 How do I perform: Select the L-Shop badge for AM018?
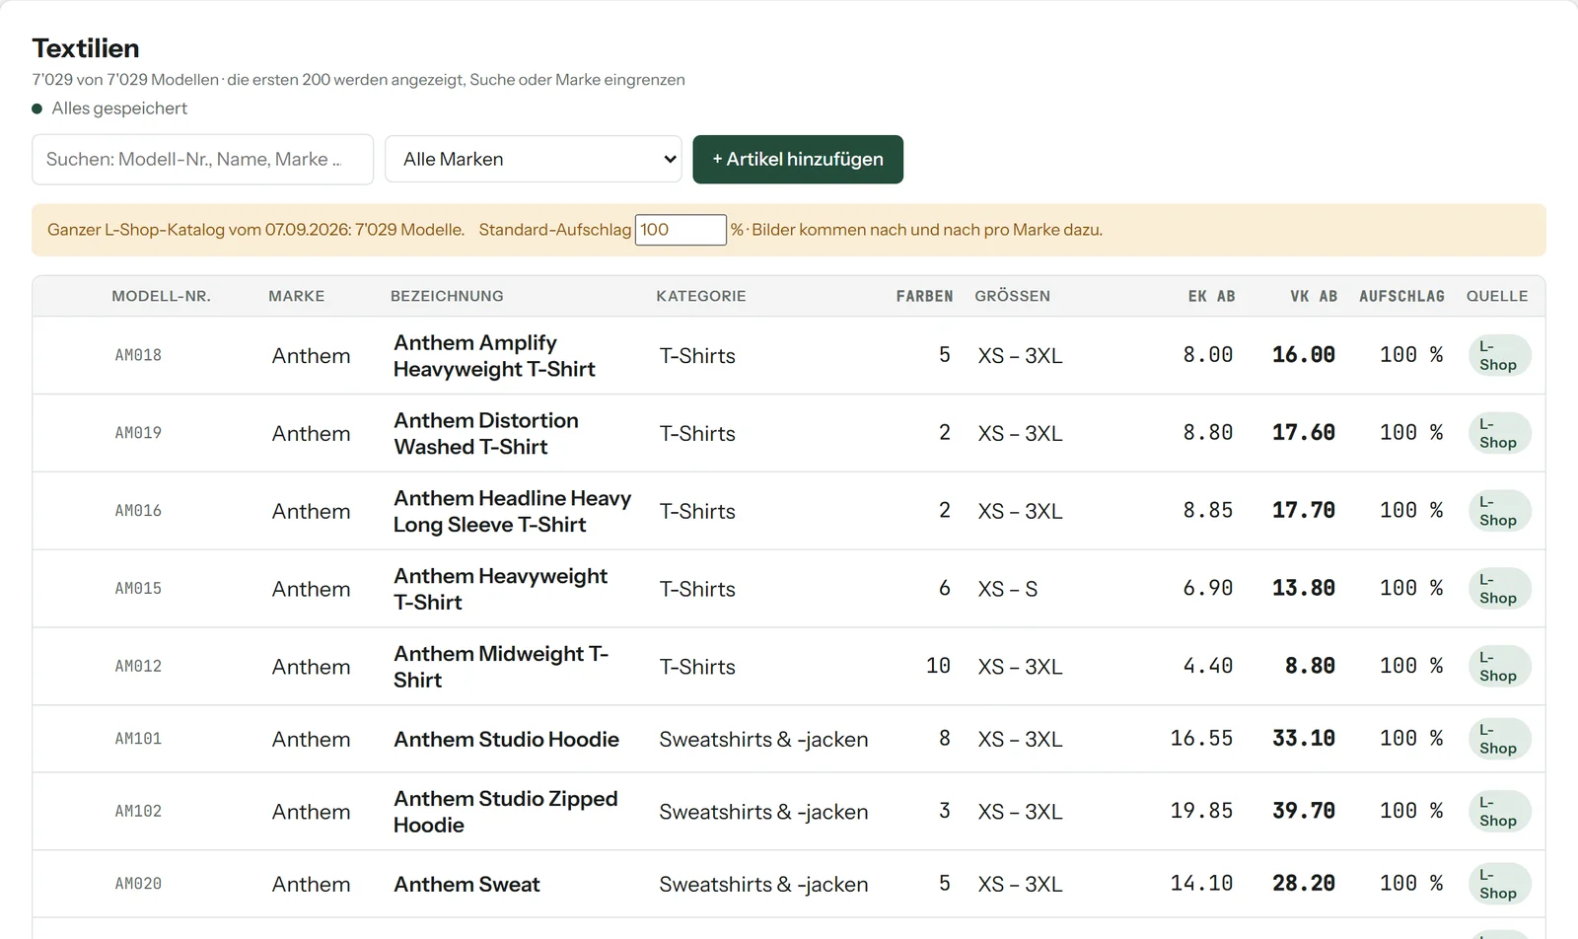[1499, 355]
